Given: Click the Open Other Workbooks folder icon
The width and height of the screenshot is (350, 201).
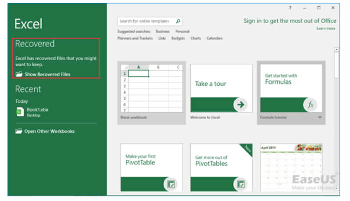Looking at the screenshot, I should (19, 131).
